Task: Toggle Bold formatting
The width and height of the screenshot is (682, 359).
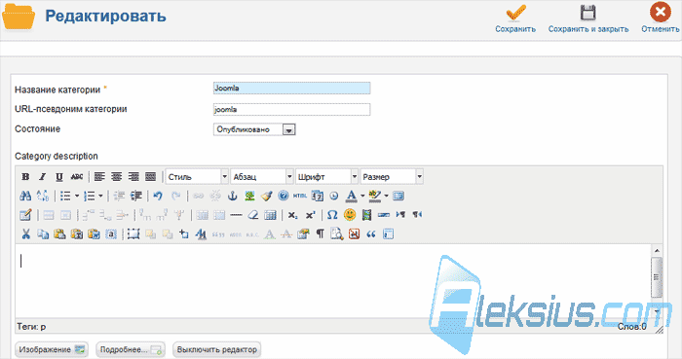Action: [25, 177]
